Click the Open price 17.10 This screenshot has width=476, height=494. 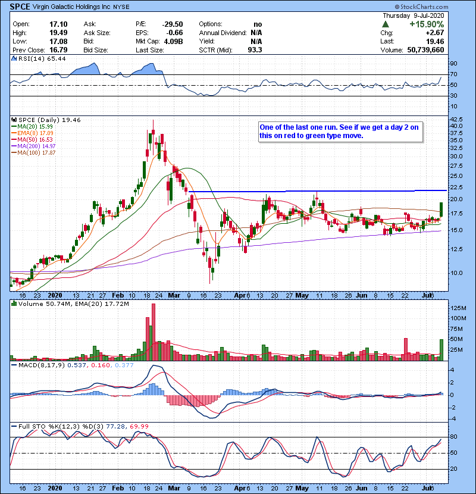[x=58, y=24]
